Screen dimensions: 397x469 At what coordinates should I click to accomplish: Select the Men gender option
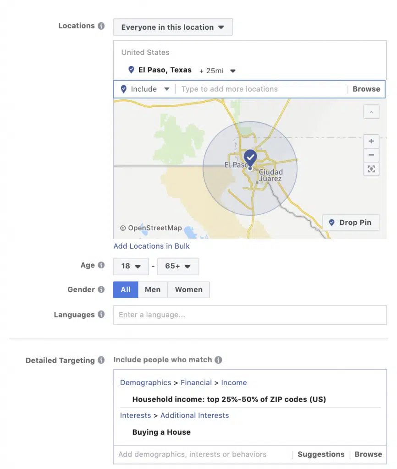[x=153, y=289]
